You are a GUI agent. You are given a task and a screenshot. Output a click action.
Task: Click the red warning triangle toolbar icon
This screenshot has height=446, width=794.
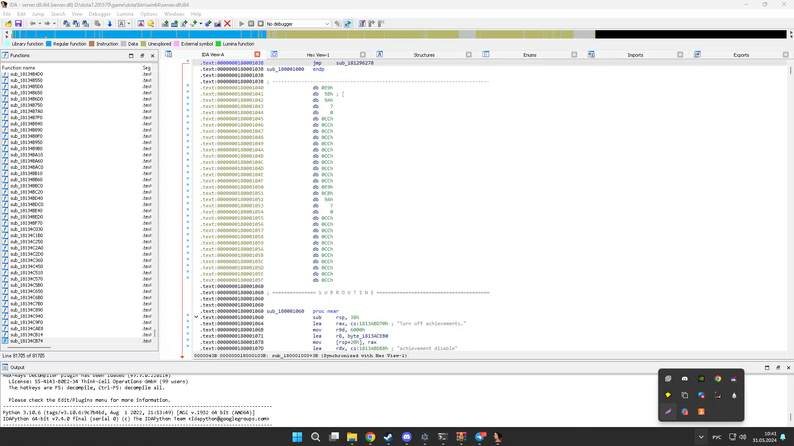141,24
